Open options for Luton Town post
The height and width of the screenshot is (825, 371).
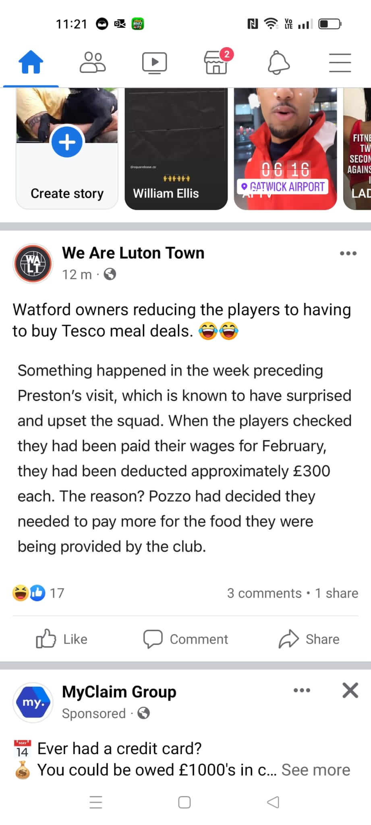pos(348,253)
